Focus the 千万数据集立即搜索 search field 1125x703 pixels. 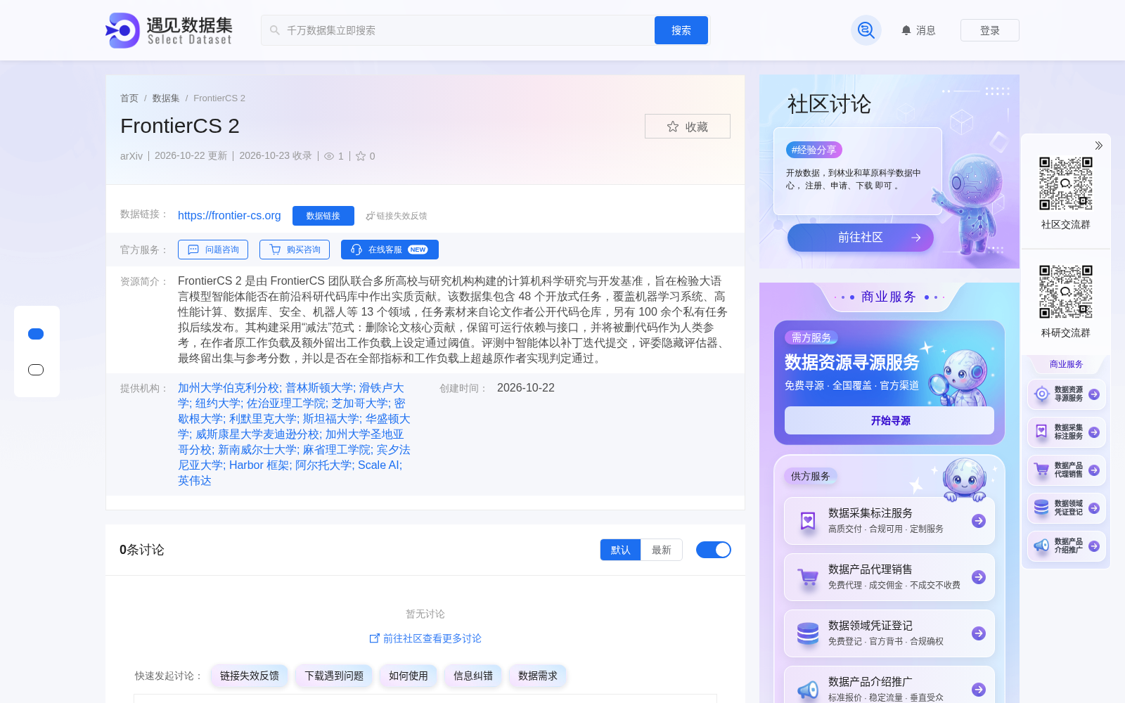point(458,30)
